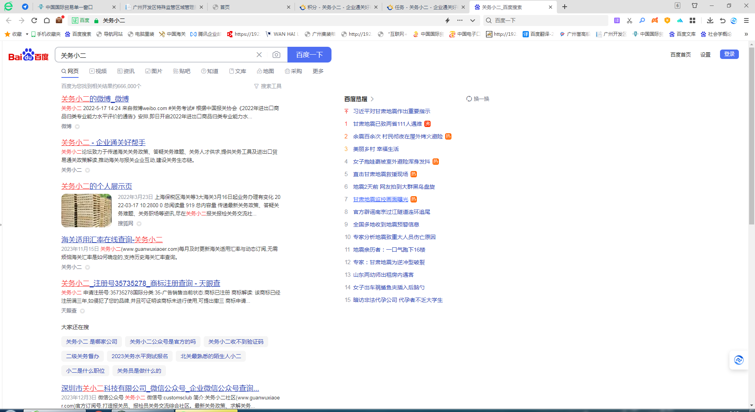
Task: Click the scissors screenshot tool icon
Action: (630, 20)
